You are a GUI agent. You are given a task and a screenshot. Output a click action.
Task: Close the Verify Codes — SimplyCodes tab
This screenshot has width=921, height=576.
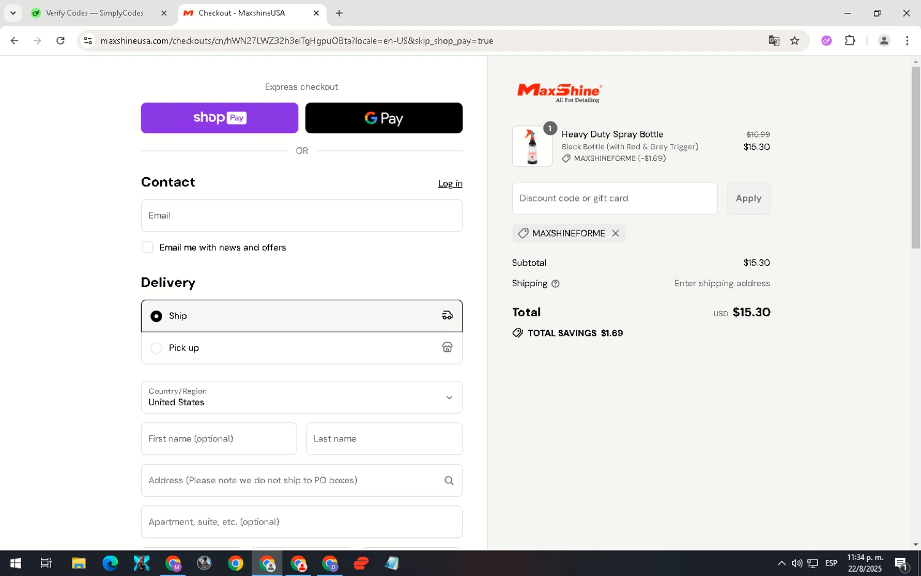coord(164,13)
